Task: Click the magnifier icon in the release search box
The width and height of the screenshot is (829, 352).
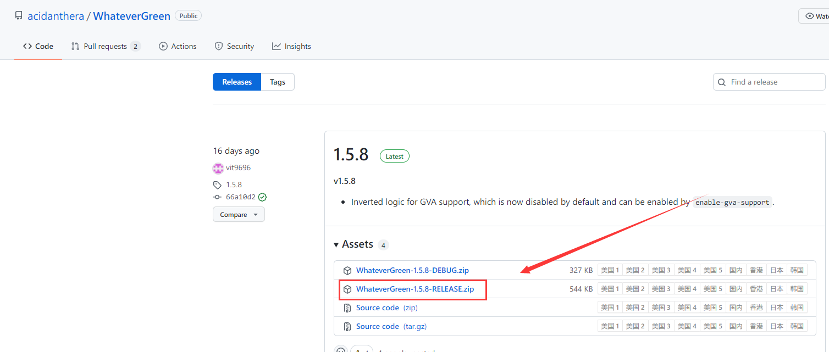Action: [x=722, y=82]
